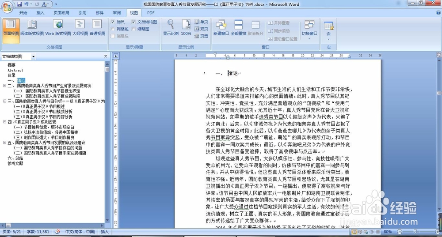442x237 pixels.
Task: Open the PDF tab
Action: click(x=151, y=13)
